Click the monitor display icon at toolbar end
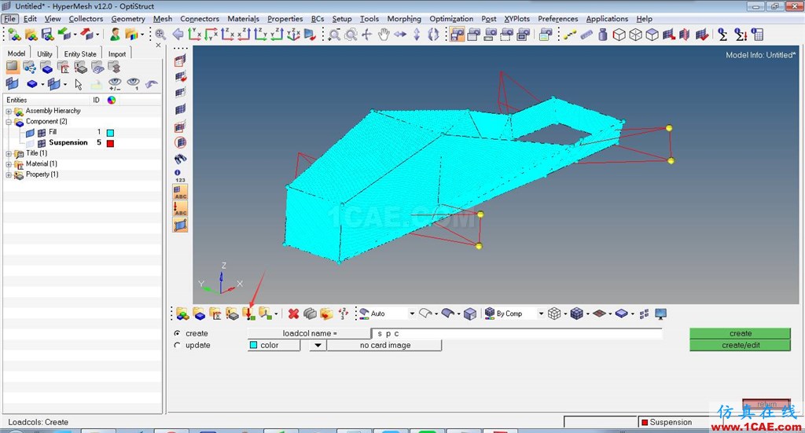The width and height of the screenshot is (805, 433). (660, 314)
